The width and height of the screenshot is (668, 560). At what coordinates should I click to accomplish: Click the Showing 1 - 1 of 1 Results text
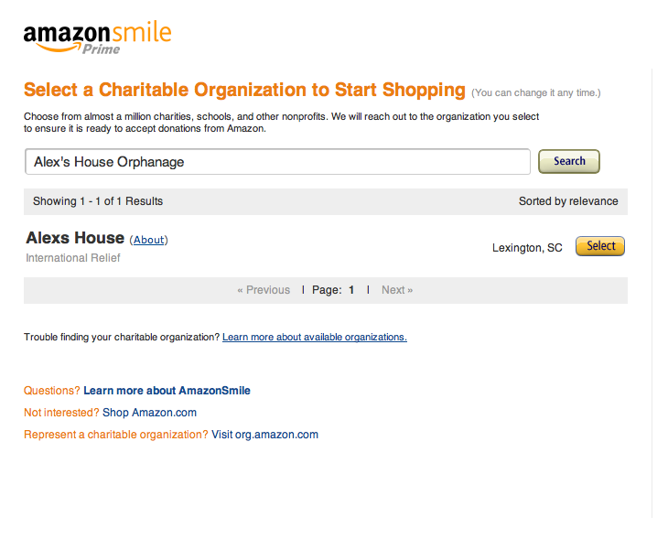[x=98, y=201]
